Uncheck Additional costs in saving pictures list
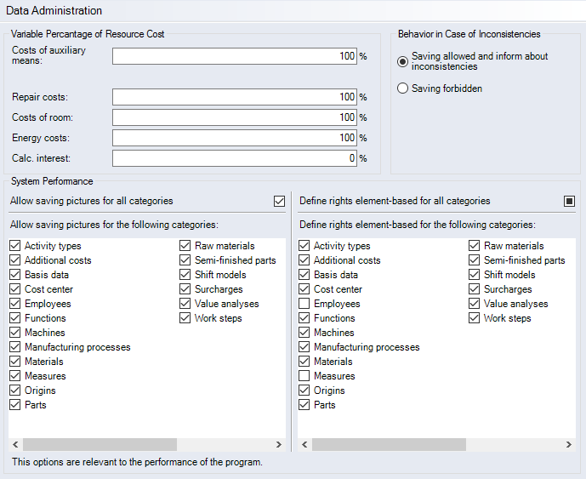Image resolution: width=586 pixels, height=479 pixels. (x=15, y=260)
